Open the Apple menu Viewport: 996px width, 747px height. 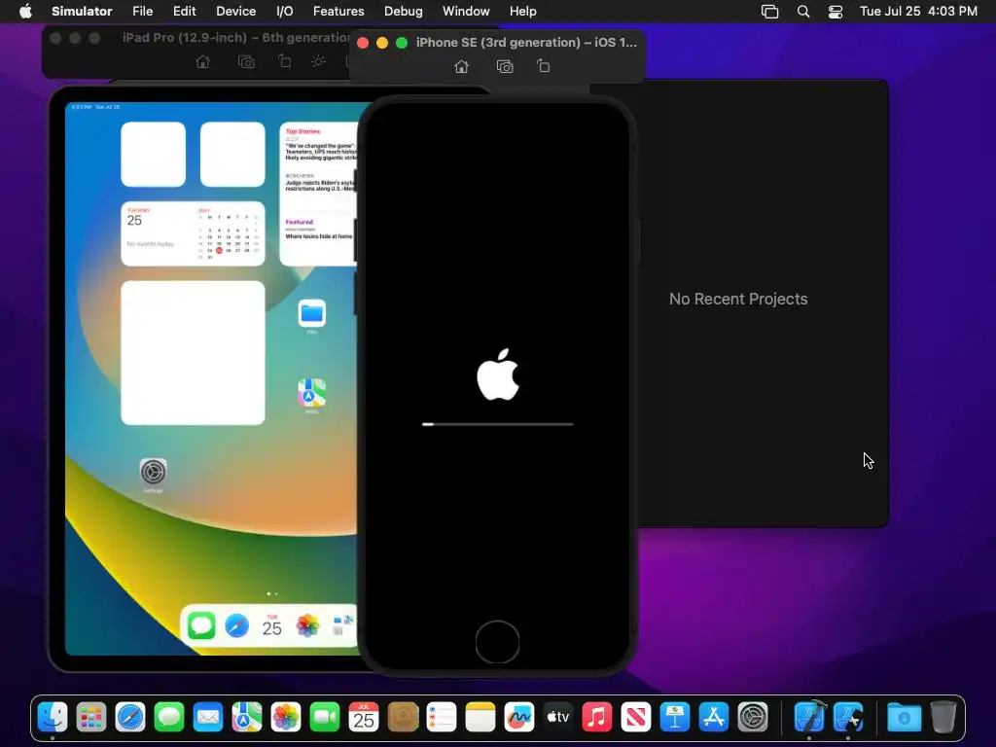tap(25, 11)
